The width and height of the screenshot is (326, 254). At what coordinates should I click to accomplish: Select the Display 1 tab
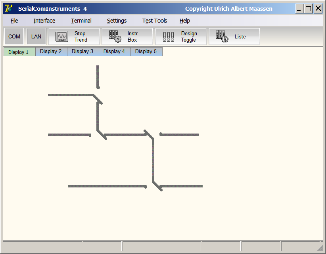pos(19,52)
